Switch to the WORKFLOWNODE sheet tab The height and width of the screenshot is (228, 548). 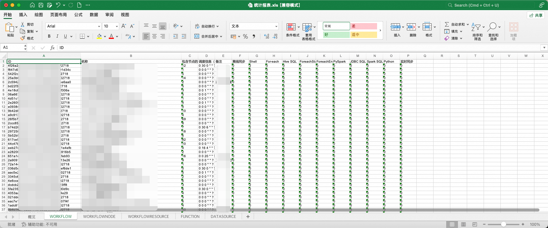(x=99, y=217)
